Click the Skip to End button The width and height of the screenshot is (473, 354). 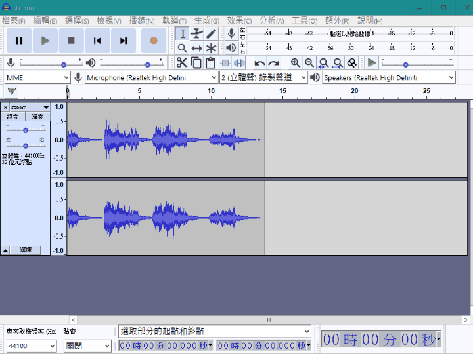pos(124,41)
